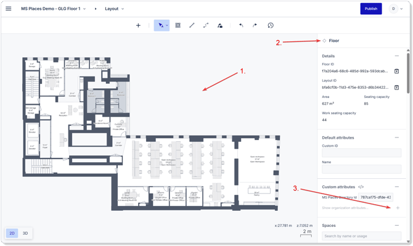The height and width of the screenshot is (246, 413).
Task: Search spaces by name or usage
Action: pos(361,236)
